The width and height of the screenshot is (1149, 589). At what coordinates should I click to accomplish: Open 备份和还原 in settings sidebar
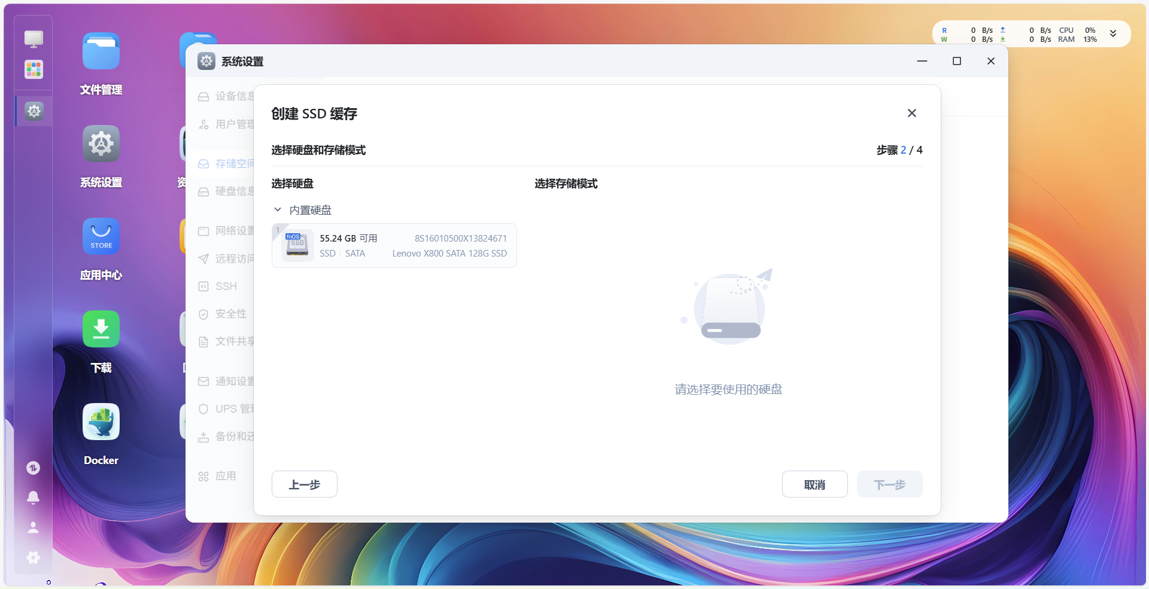(226, 437)
